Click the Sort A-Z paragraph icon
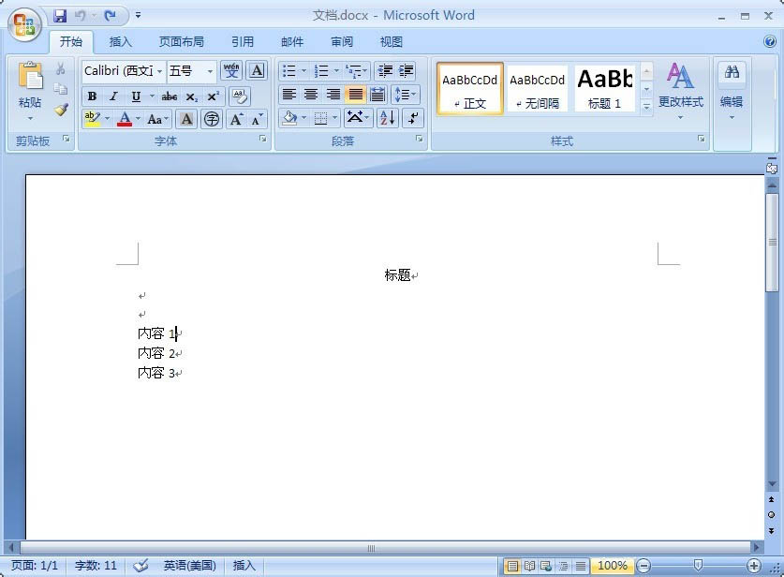Screen dimensions: 784x577 pyautogui.click(x=388, y=118)
